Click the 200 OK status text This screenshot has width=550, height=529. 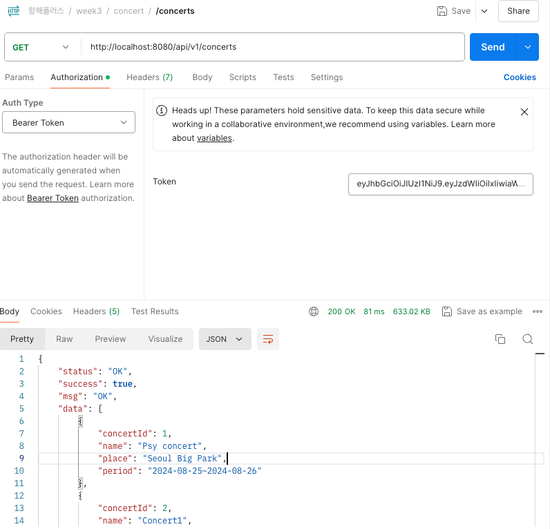tap(341, 311)
